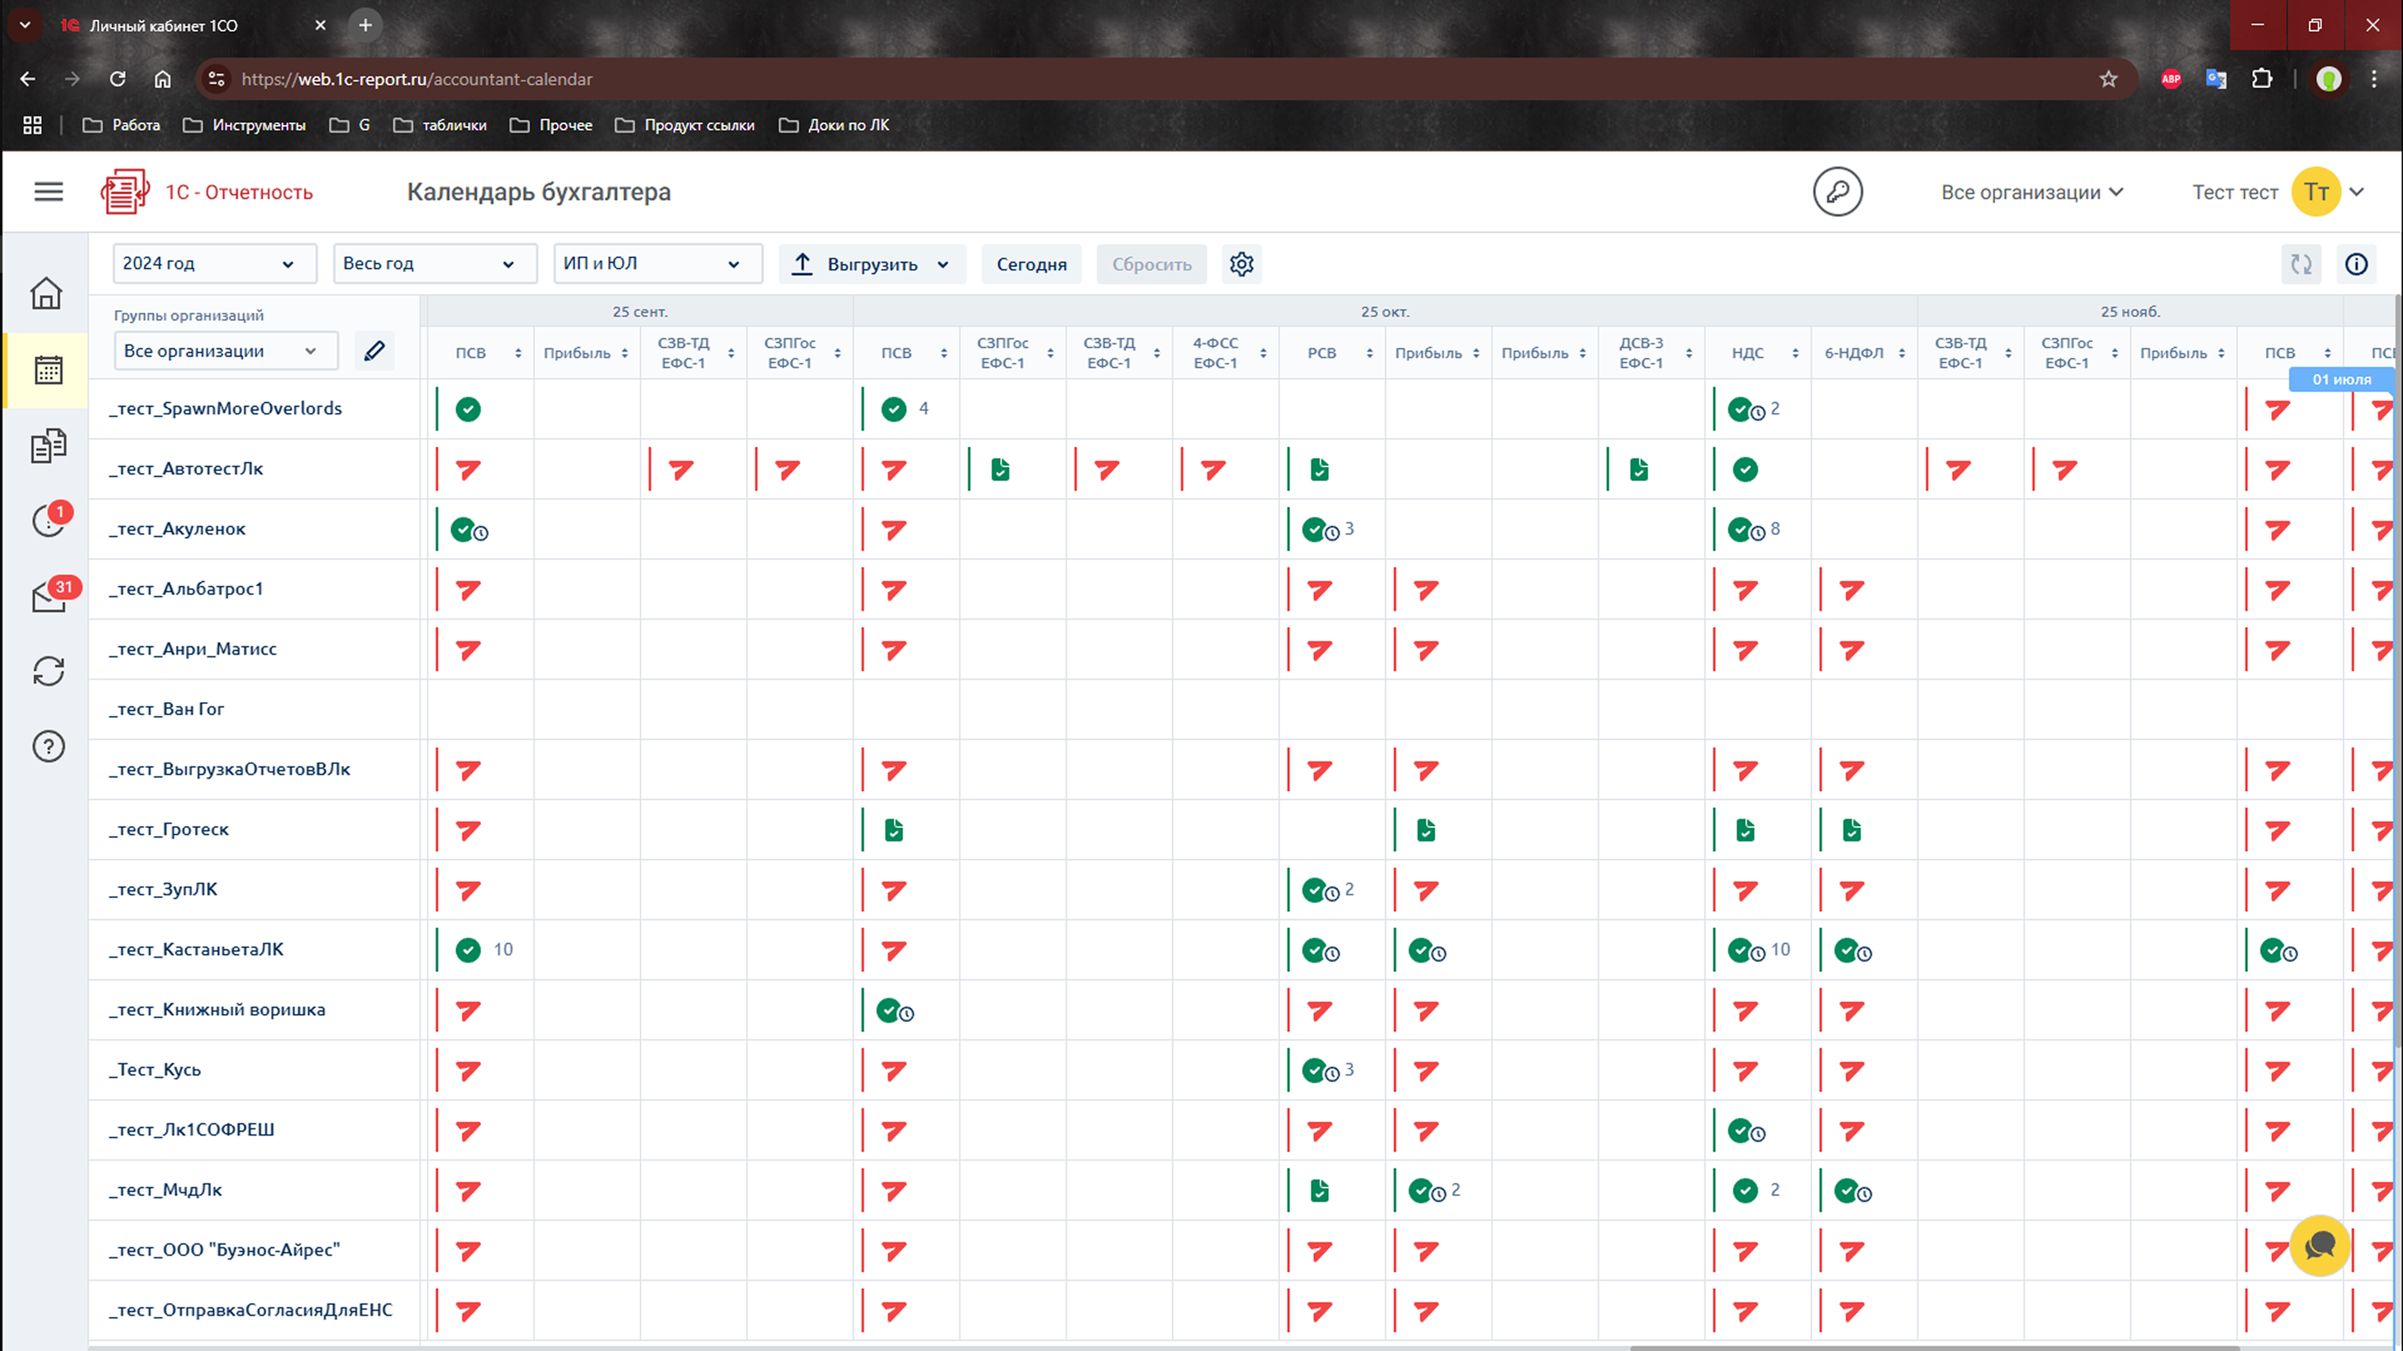2403x1351 pixels.
Task: Open the help question mark sidebar icon
Action: pyautogui.click(x=48, y=746)
